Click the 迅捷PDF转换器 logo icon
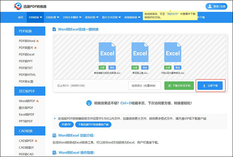The height and width of the screenshot is (157, 233). pos(18,7)
